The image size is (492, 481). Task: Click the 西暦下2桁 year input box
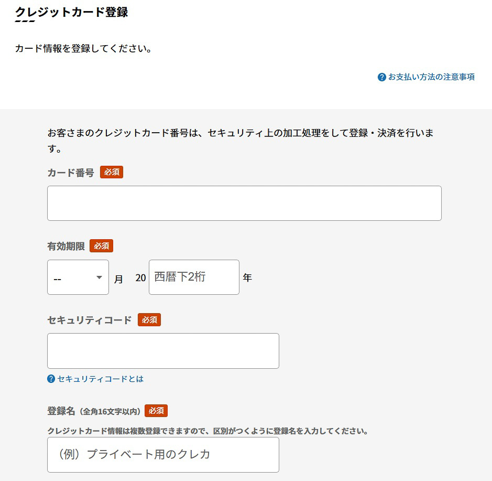pos(194,277)
